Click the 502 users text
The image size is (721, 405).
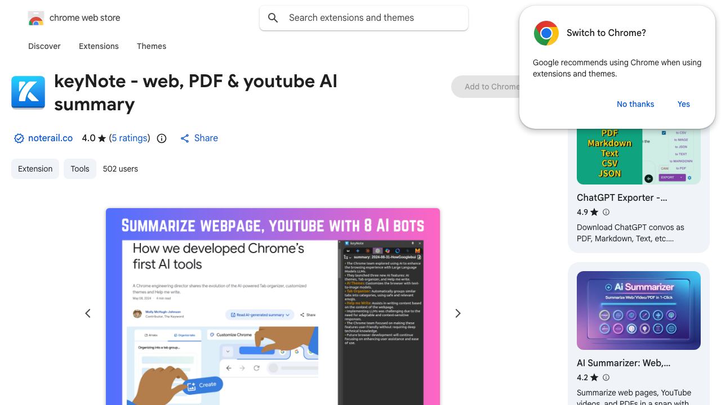coord(121,169)
